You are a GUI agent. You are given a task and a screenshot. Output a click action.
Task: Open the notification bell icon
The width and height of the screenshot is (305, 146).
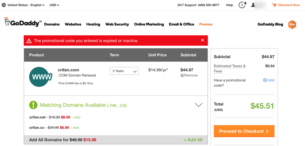242,5
